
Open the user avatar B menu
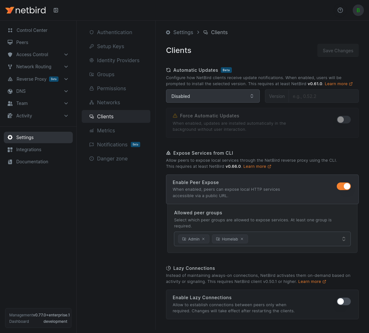click(358, 10)
